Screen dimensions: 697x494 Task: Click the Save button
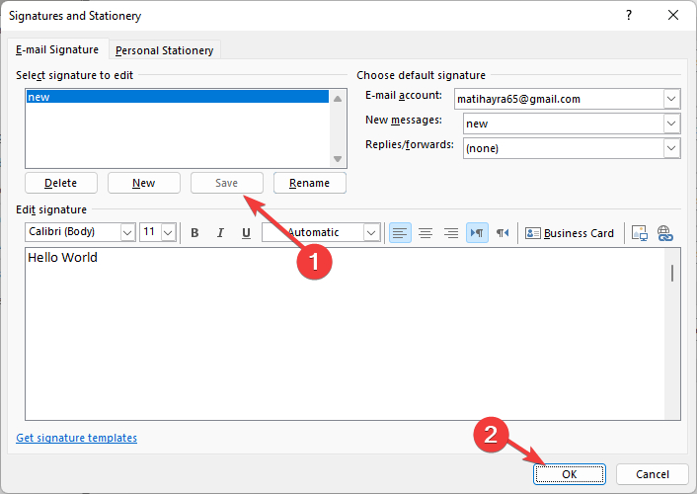coord(227,183)
